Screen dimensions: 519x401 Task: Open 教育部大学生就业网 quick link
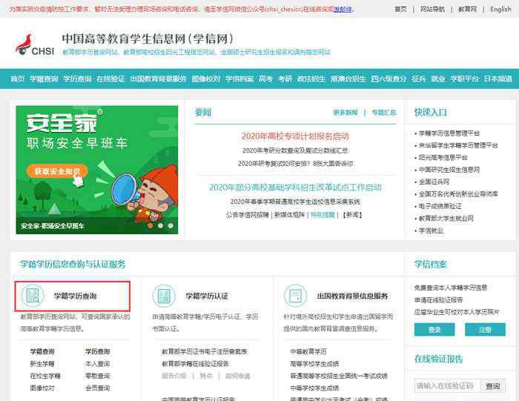(x=446, y=219)
